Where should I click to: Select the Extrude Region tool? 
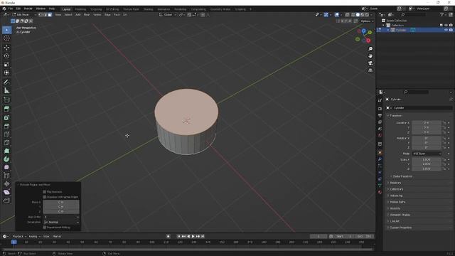coord(6,109)
